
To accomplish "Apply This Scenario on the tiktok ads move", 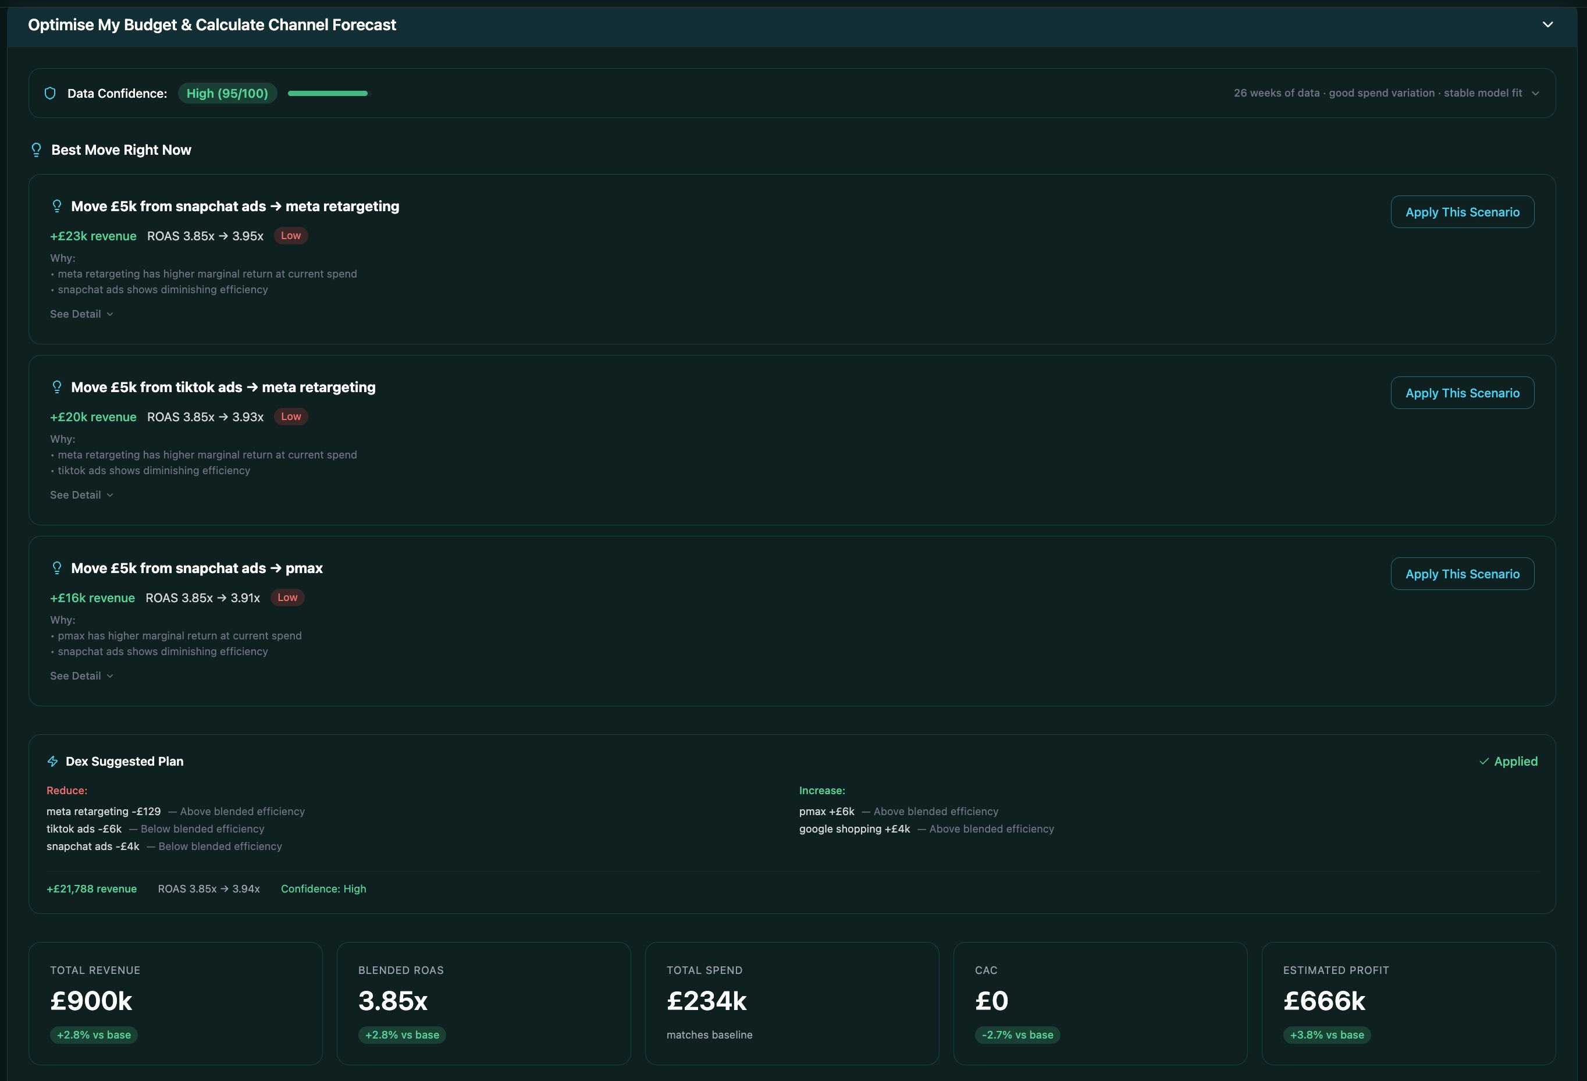I will point(1462,393).
